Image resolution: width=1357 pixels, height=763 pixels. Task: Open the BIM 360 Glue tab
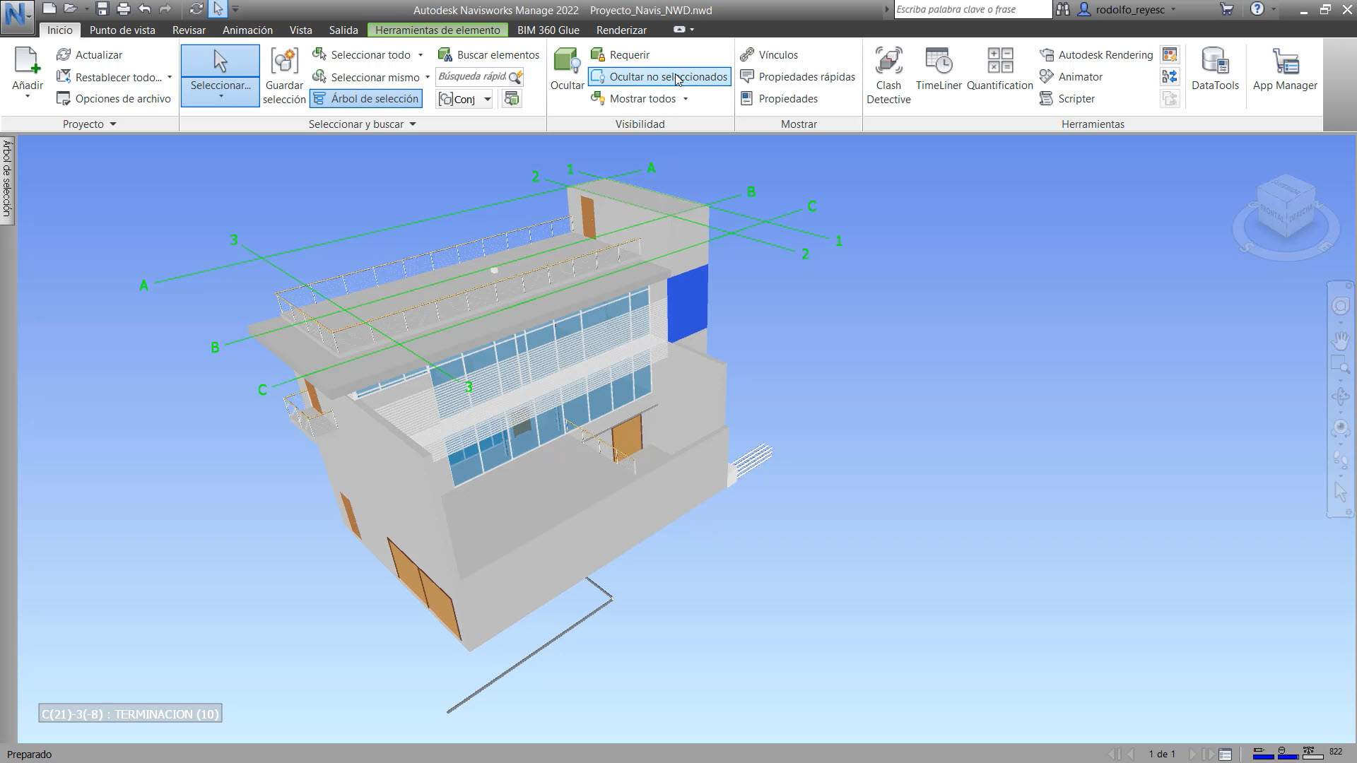click(x=548, y=30)
